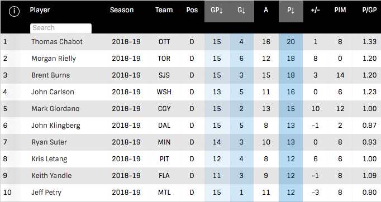Click the PIM column header
The height and width of the screenshot is (202, 381).
point(340,10)
